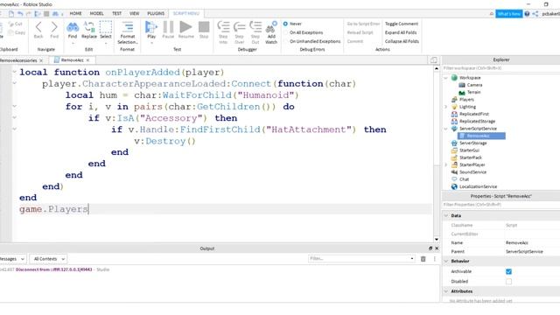Click the Redo arrow in quick access toolbar
This screenshot has height=315, width=560.
pos(29,14)
